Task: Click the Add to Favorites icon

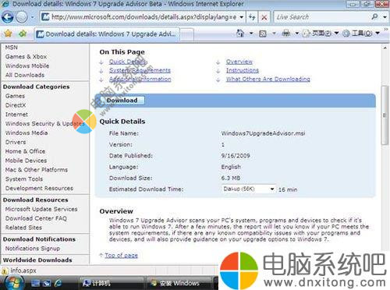Action: tap(23, 34)
